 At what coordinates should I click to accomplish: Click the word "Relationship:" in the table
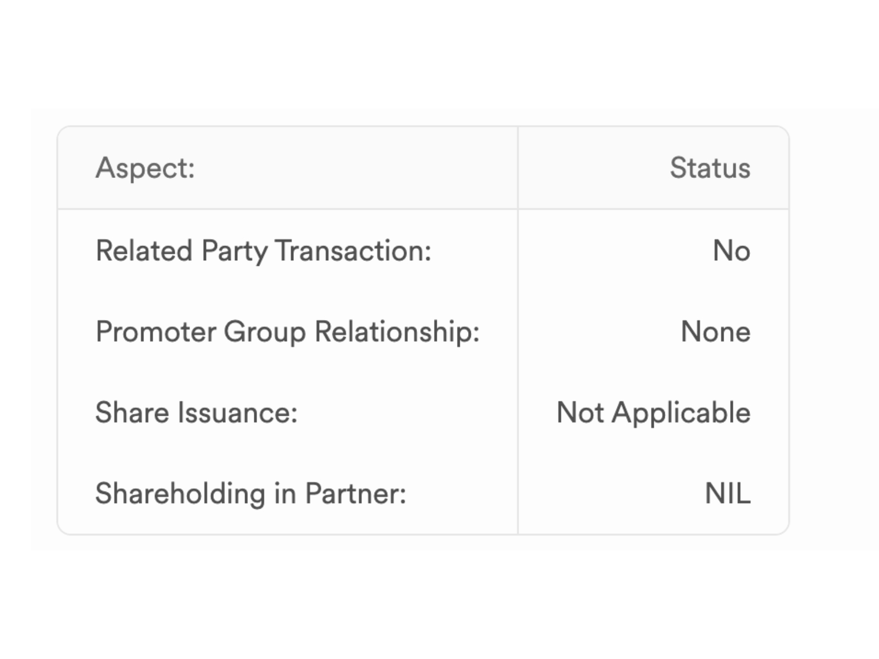pos(397,332)
